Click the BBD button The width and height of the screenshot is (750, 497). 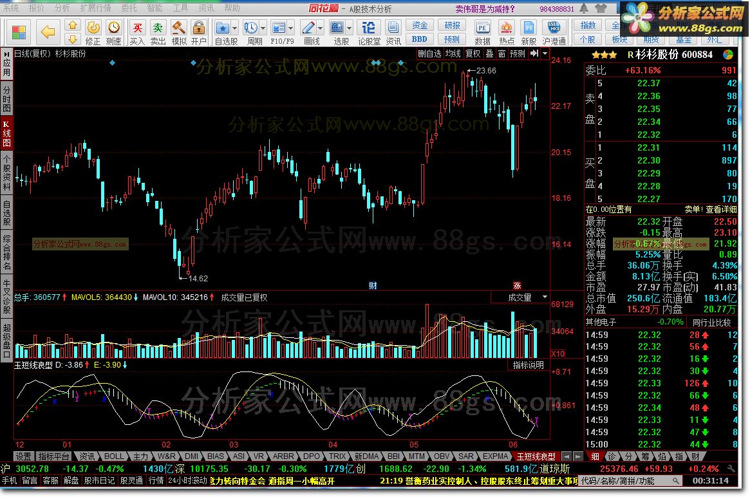[x=420, y=39]
